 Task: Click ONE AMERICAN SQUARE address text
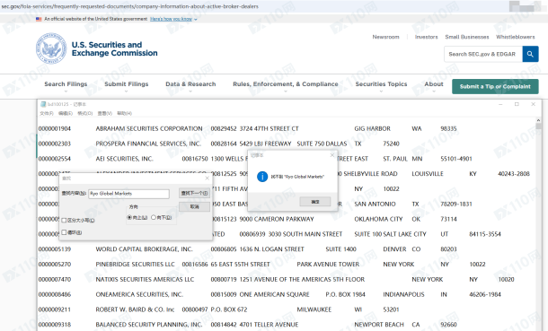[274, 294]
